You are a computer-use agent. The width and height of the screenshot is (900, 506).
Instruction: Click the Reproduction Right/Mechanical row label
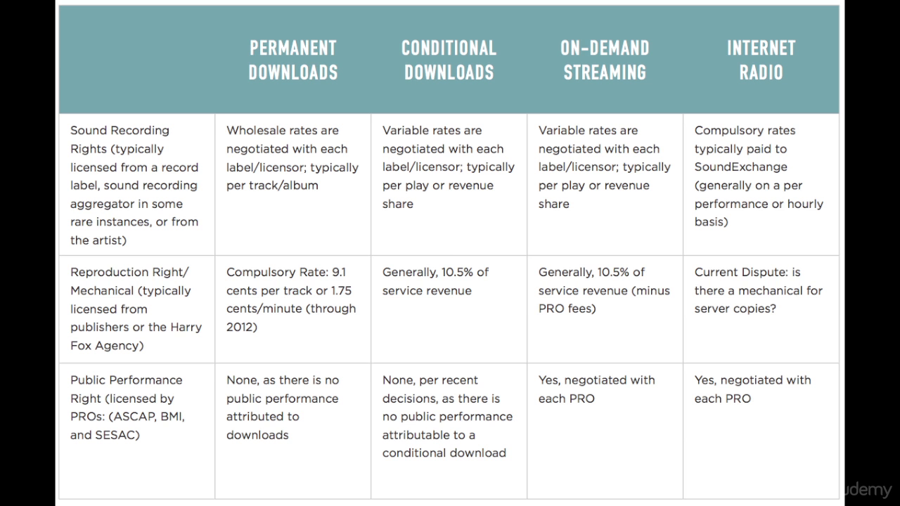[x=136, y=309]
